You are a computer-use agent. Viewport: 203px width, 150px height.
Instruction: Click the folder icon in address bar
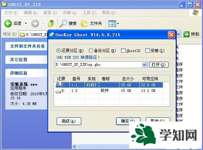pos(22,35)
